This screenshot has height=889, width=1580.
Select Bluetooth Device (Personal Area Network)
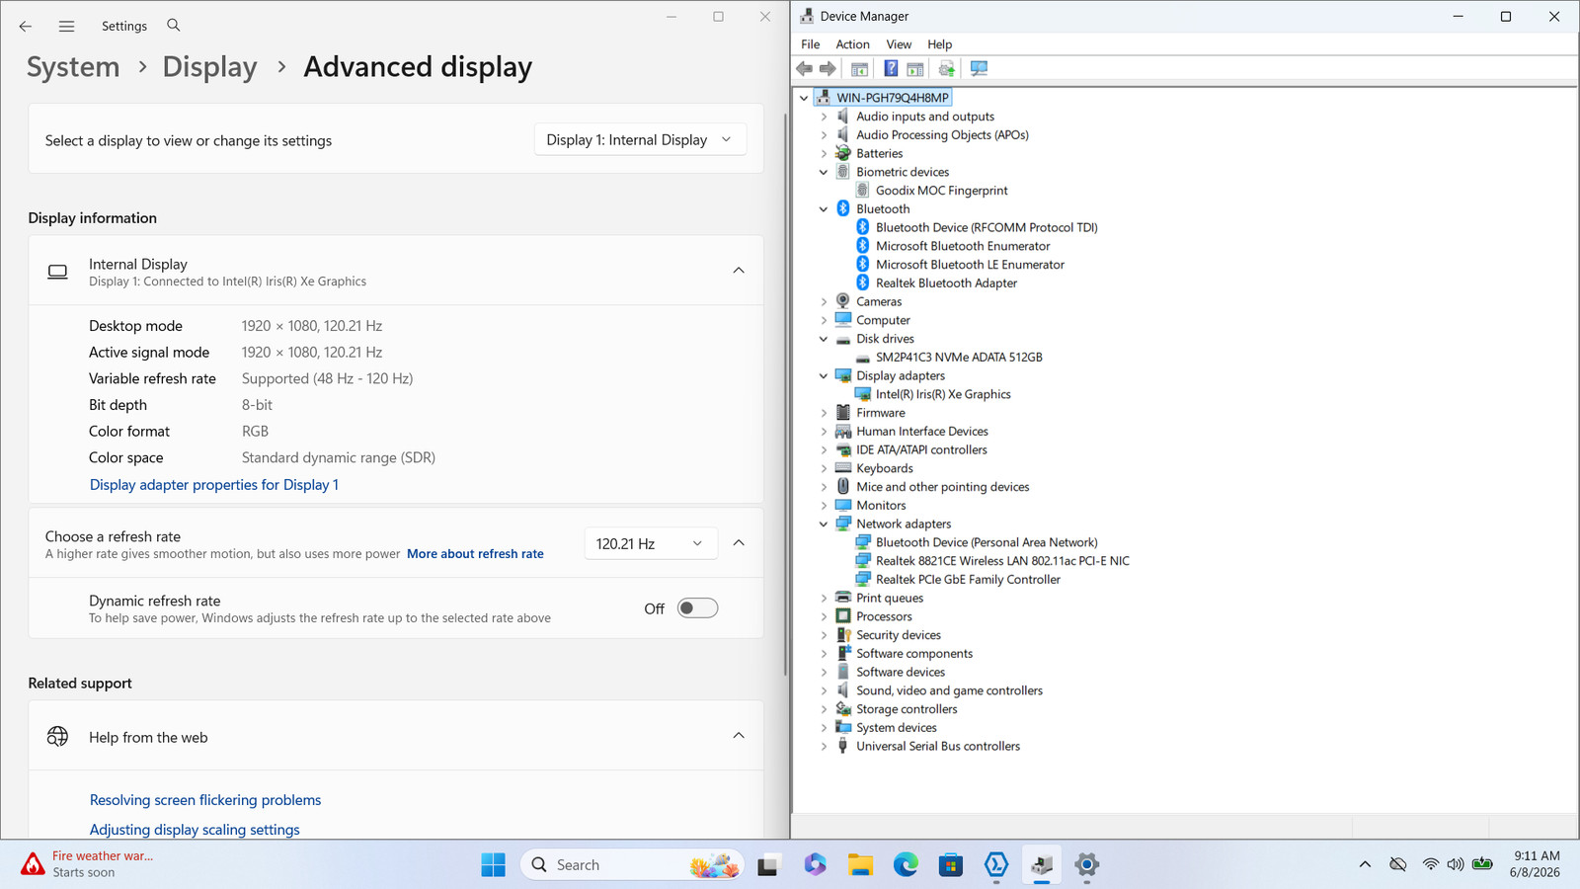tap(987, 542)
